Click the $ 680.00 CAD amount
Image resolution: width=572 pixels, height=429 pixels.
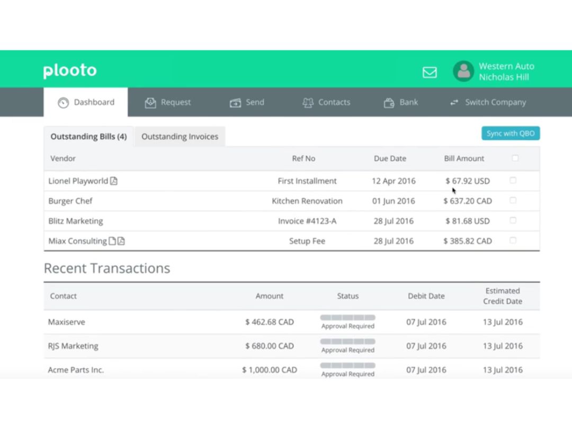[x=270, y=346]
